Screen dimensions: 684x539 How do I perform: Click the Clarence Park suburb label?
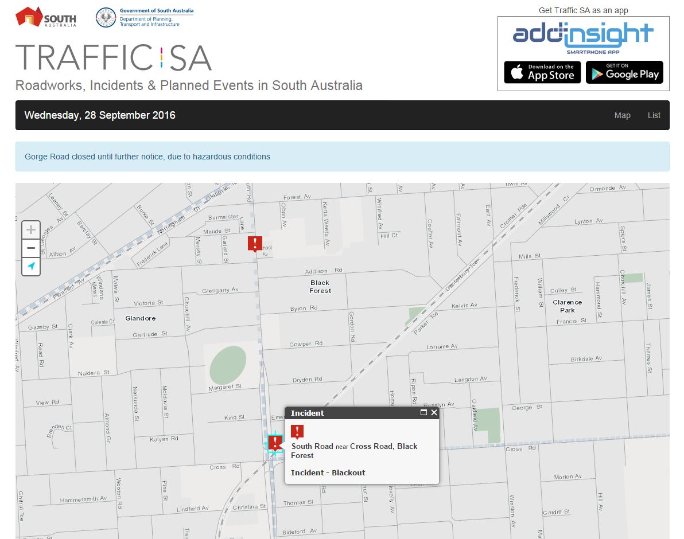[x=567, y=306]
